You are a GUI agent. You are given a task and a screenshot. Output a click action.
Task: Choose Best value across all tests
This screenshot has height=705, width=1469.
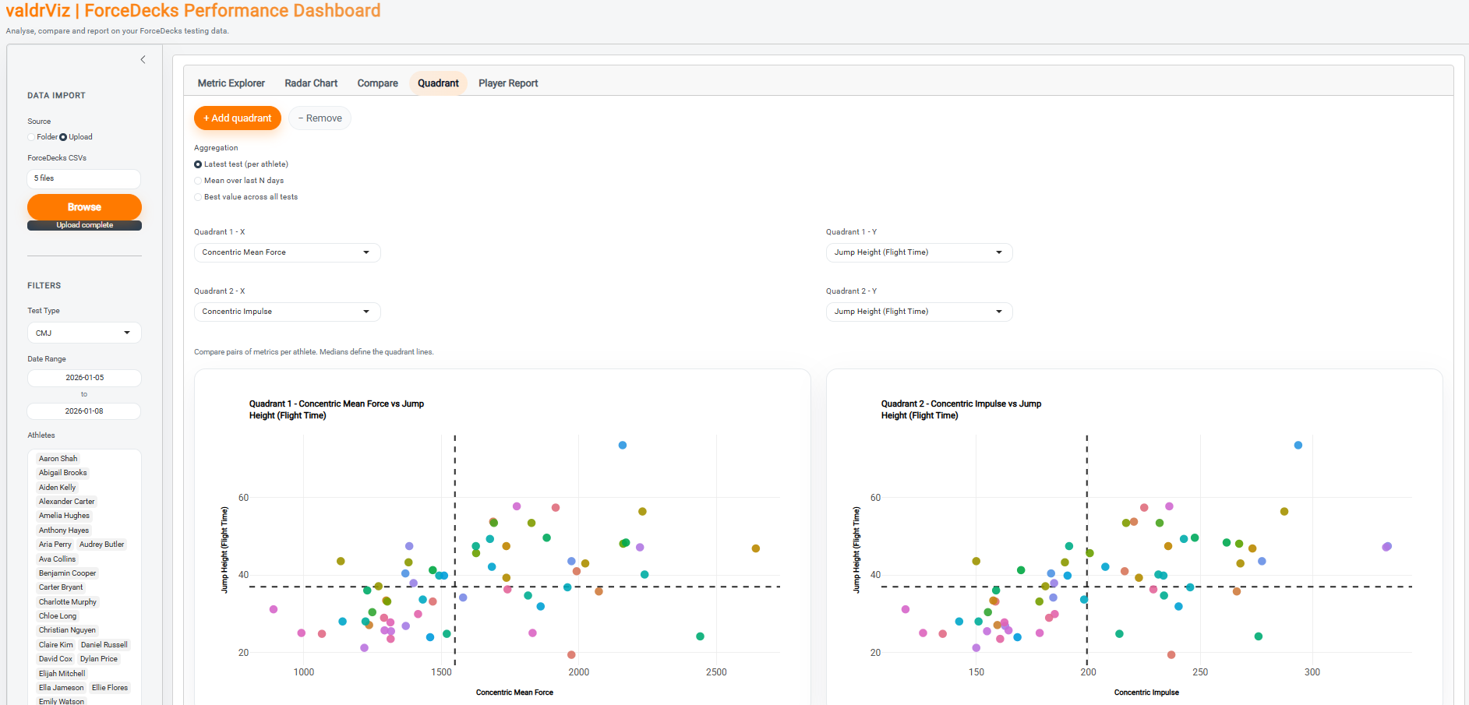[x=246, y=197]
